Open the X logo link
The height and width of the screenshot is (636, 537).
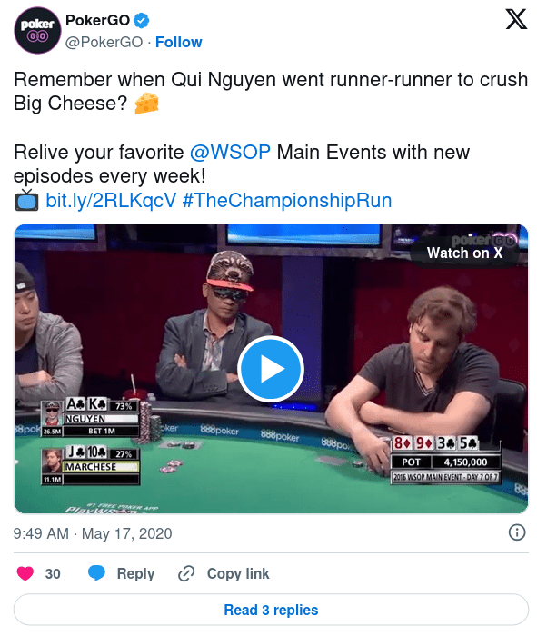pyautogui.click(x=516, y=19)
